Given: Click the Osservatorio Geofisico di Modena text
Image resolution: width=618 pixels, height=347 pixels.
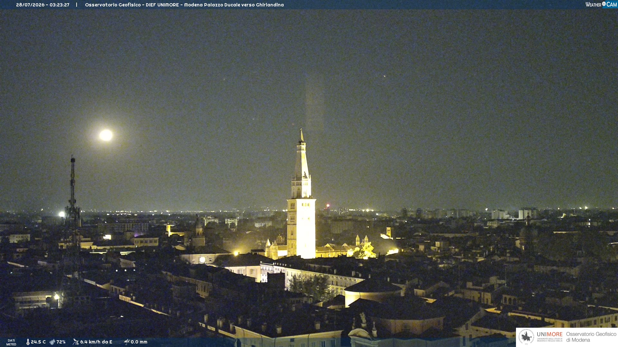Looking at the screenshot, I should tap(591, 337).
